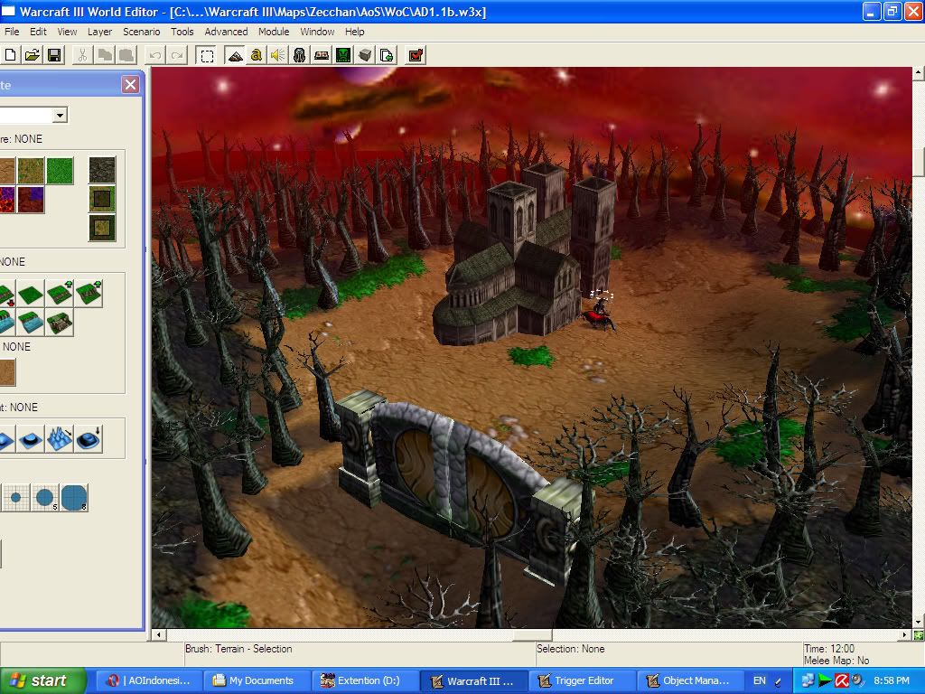The width and height of the screenshot is (925, 694).
Task: Open the View menu
Action: [x=67, y=32]
